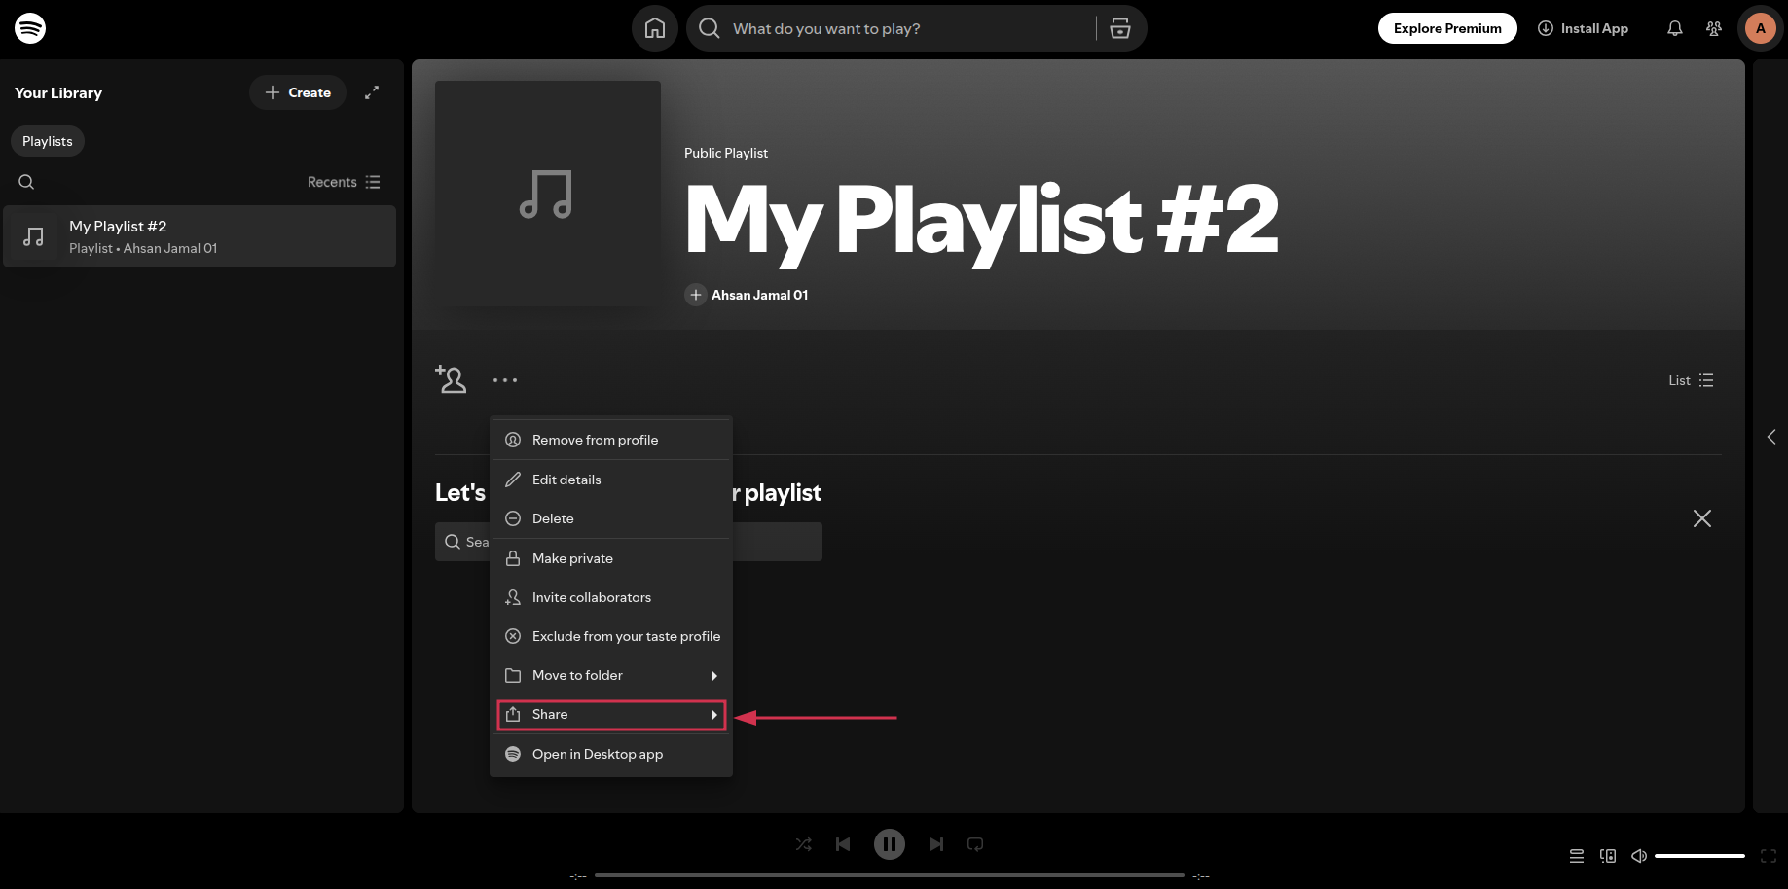Select Remove from profile
1788x889 pixels.
coord(611,440)
